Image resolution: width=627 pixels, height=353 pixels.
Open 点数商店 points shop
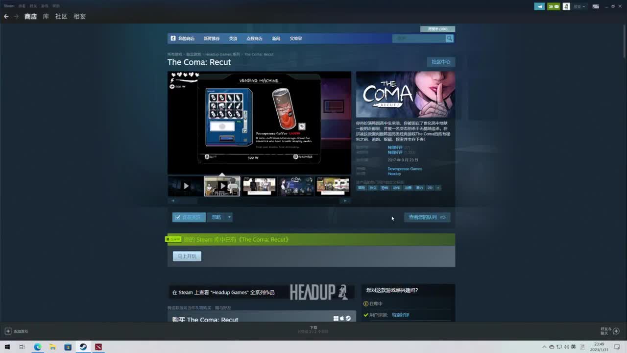[254, 39]
